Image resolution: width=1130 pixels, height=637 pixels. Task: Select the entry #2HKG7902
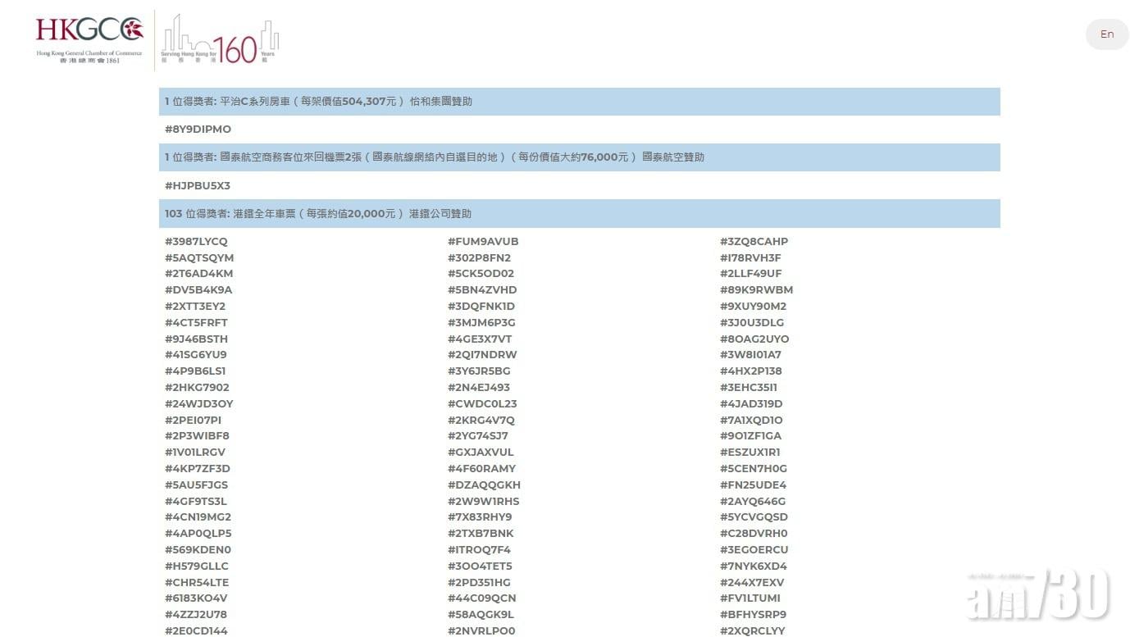click(198, 388)
